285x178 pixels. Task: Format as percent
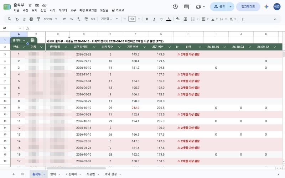72,19
